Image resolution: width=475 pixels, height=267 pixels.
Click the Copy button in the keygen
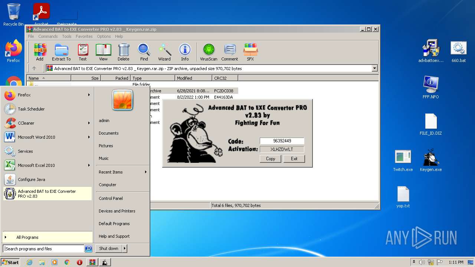point(271,159)
